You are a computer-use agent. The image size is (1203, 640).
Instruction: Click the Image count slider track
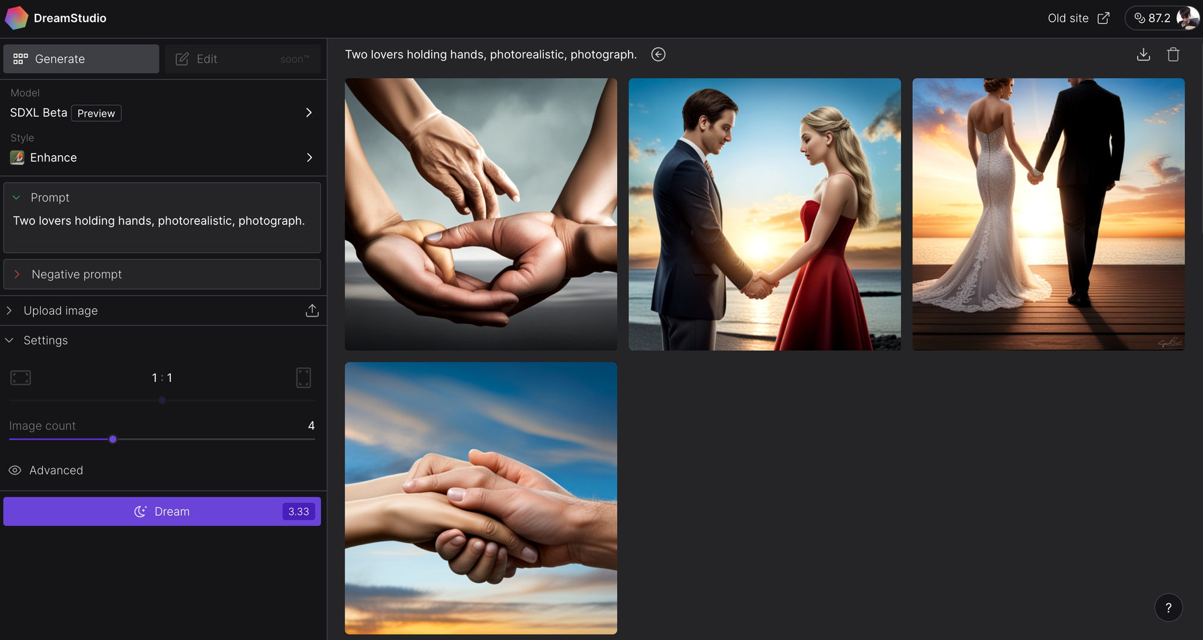[x=162, y=439]
